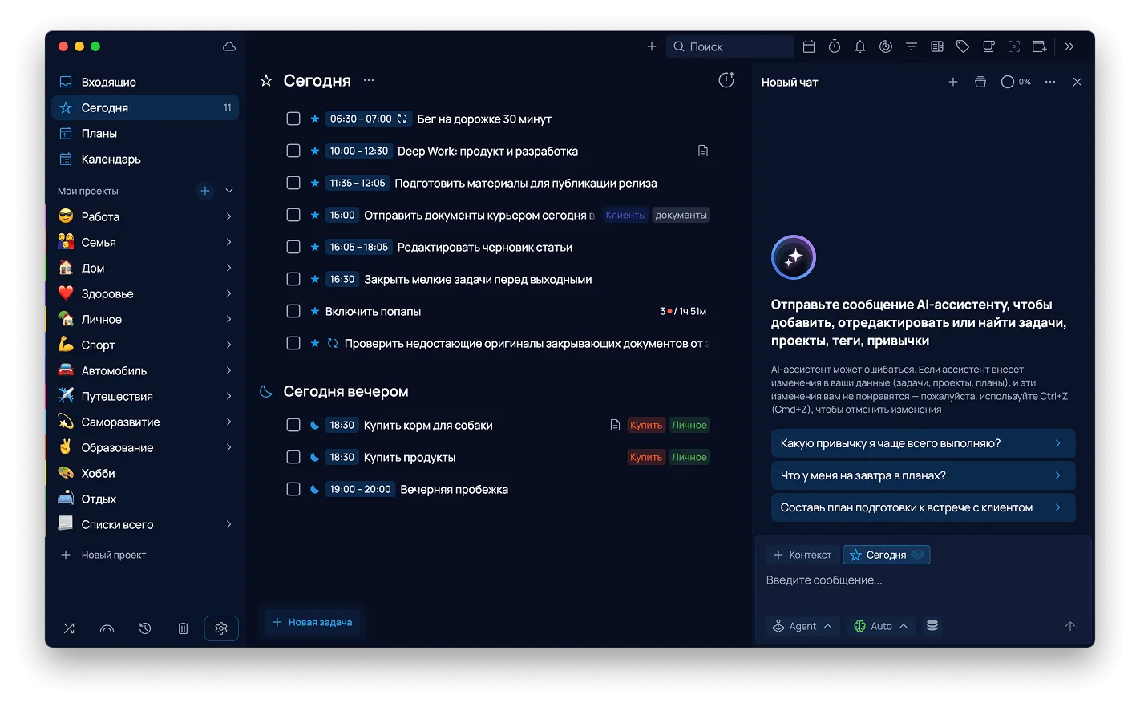Tick the checkbox for 'Редактировать черновик статьи'

point(293,247)
